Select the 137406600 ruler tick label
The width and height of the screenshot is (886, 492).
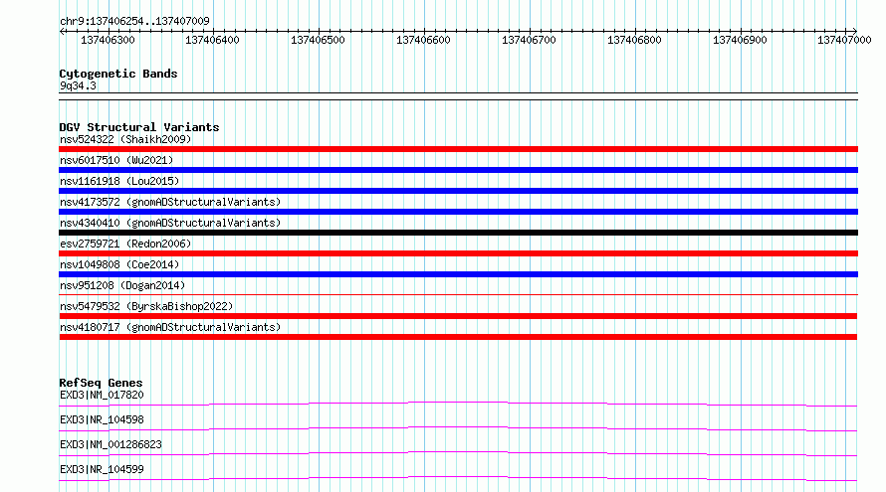(423, 40)
